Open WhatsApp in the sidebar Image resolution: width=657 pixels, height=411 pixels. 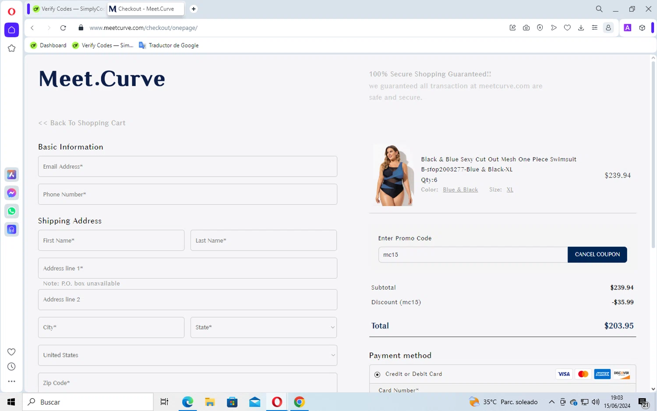point(11,211)
